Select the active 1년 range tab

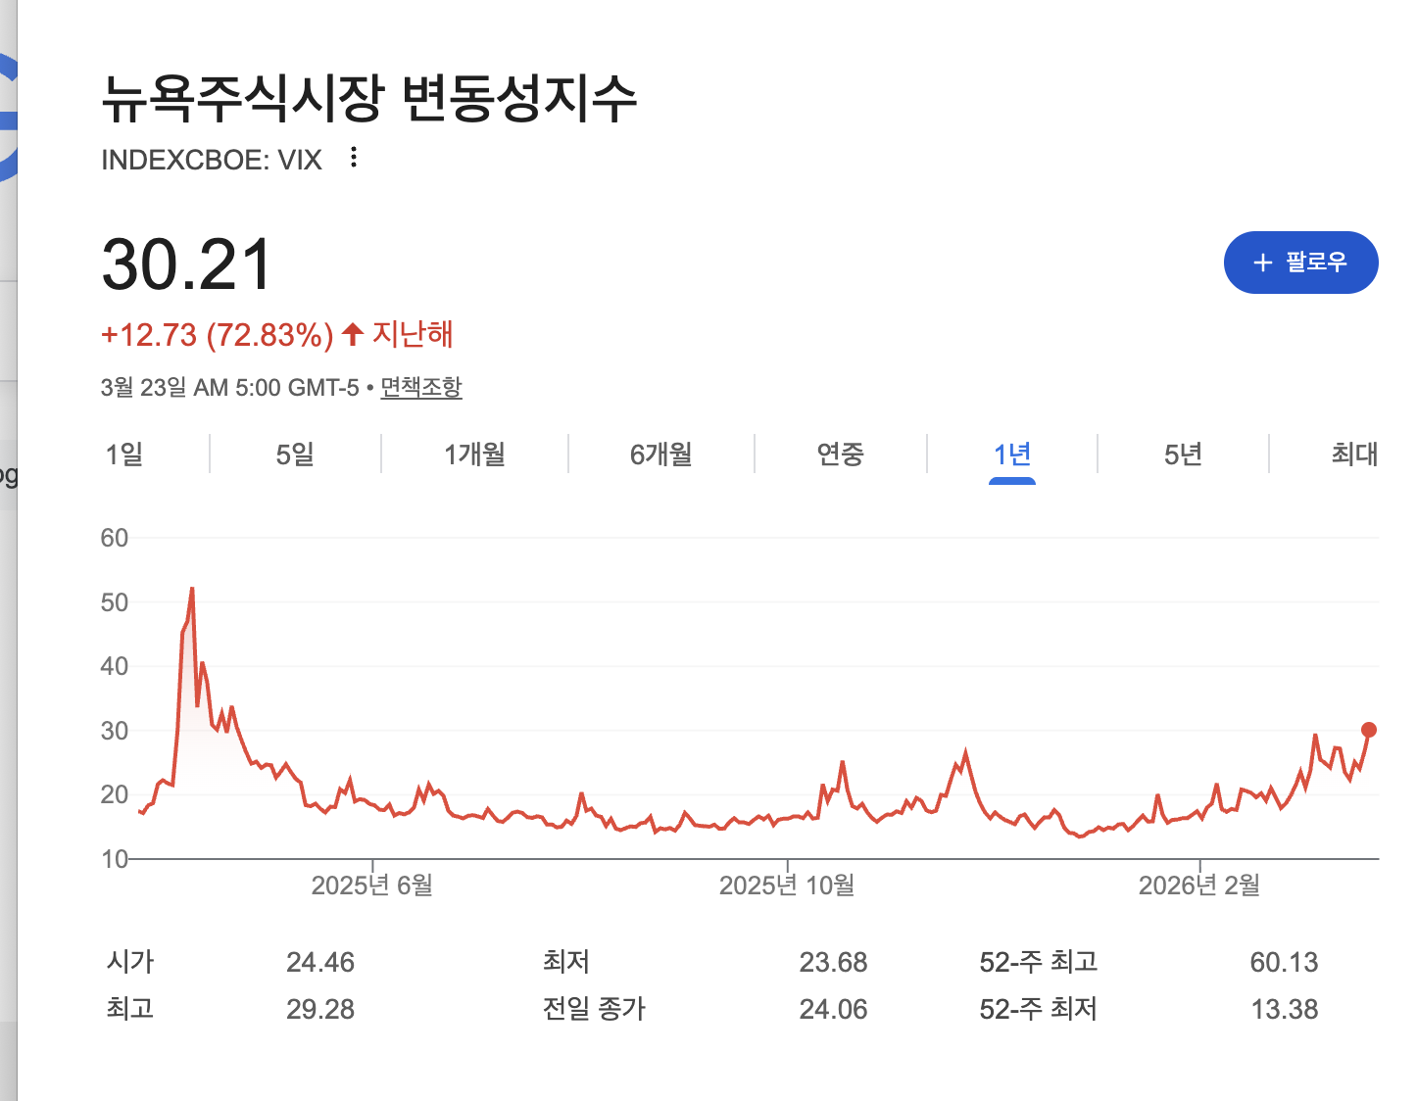(1012, 455)
